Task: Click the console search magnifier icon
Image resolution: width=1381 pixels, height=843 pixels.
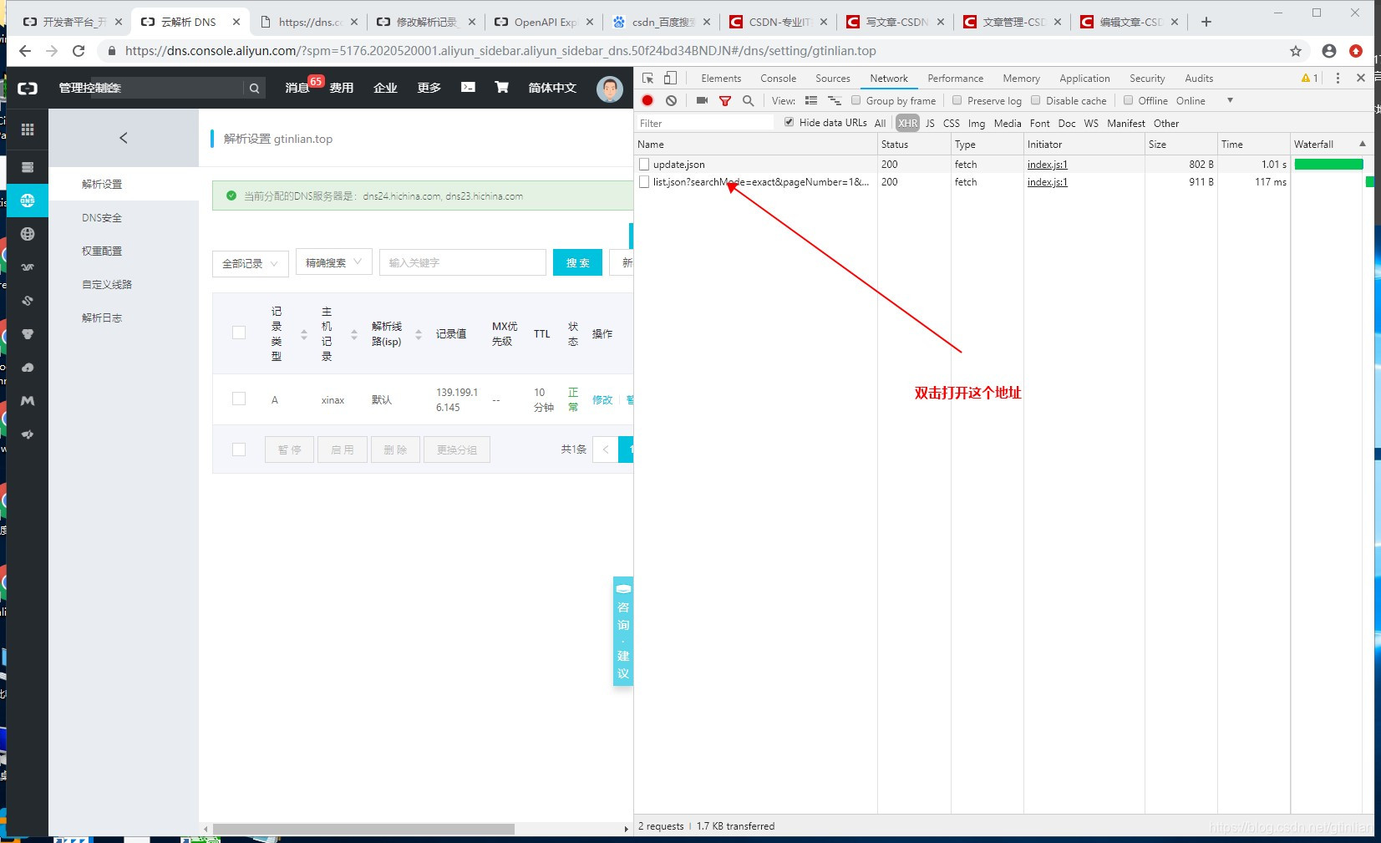Action: [254, 88]
